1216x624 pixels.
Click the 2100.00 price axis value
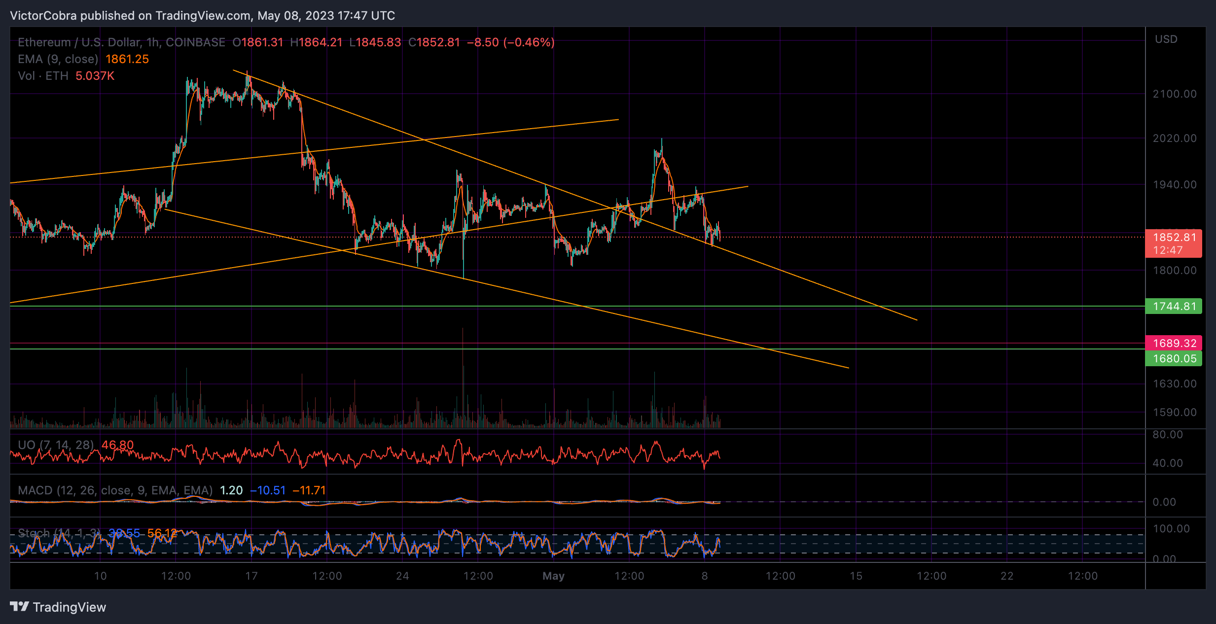tap(1175, 94)
